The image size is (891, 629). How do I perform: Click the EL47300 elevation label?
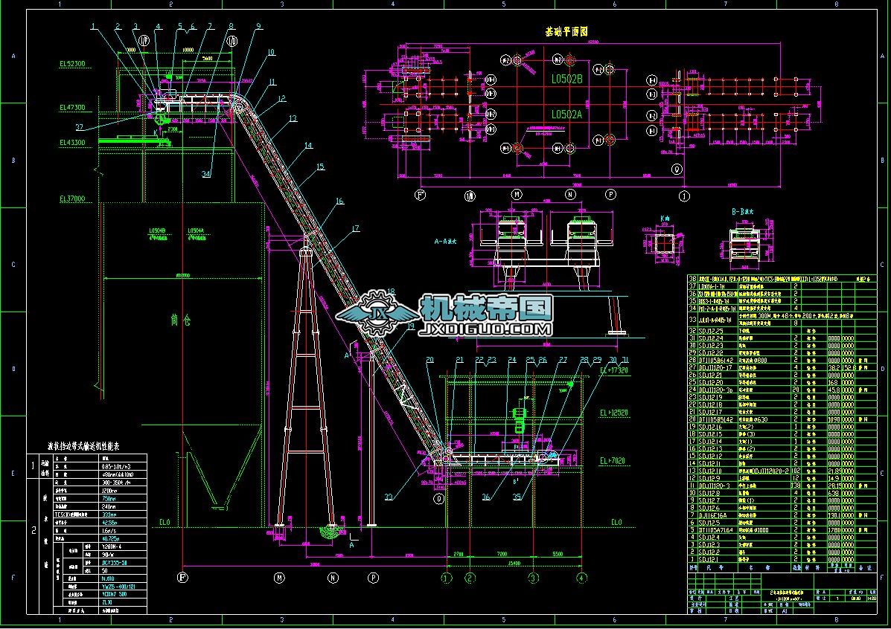(72, 107)
